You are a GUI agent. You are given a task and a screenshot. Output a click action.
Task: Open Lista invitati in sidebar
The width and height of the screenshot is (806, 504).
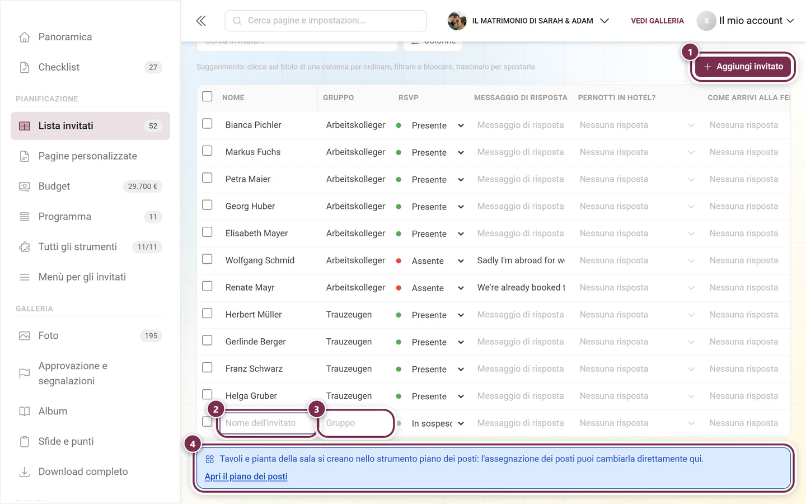(90, 126)
